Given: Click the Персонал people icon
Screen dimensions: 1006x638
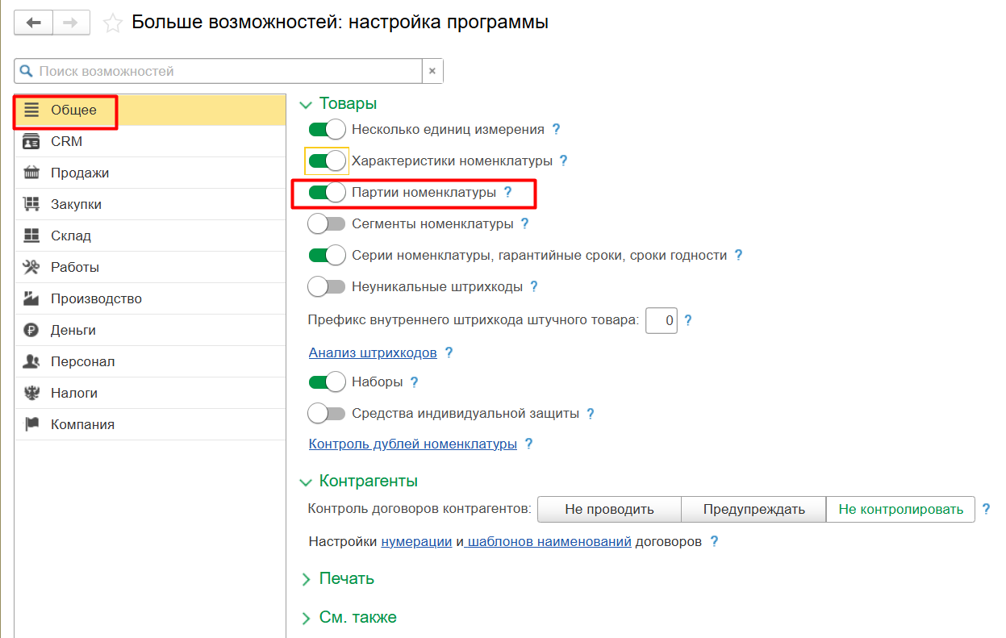Looking at the screenshot, I should (x=31, y=361).
